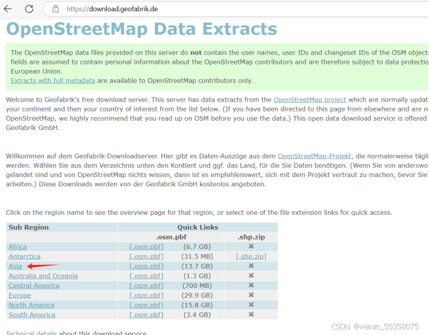Click the .shp.zip sub-header cell

(251, 237)
